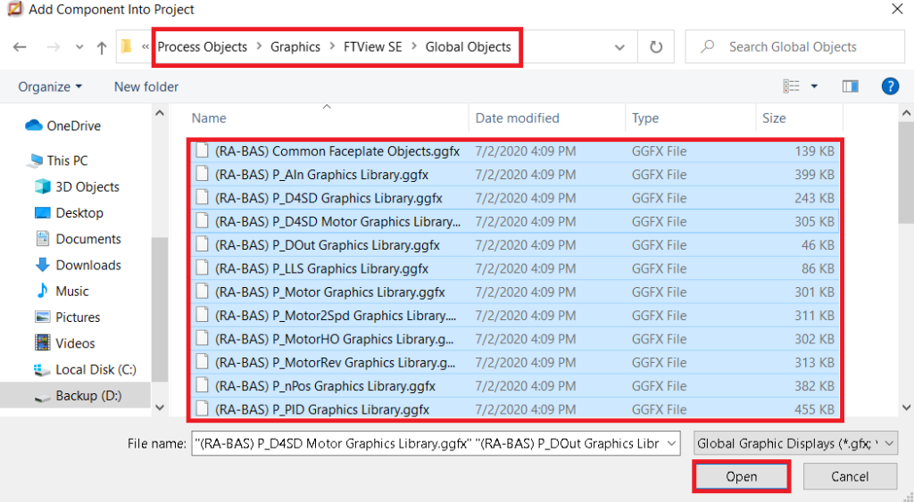This screenshot has width=914, height=502.
Task: Click the file list scroll up arrow
Action: [907, 113]
